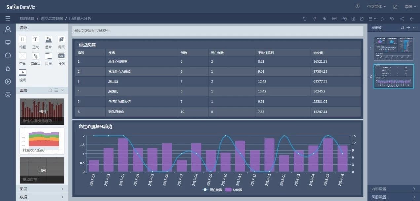Click the preview play icon in toolbar

382,19
